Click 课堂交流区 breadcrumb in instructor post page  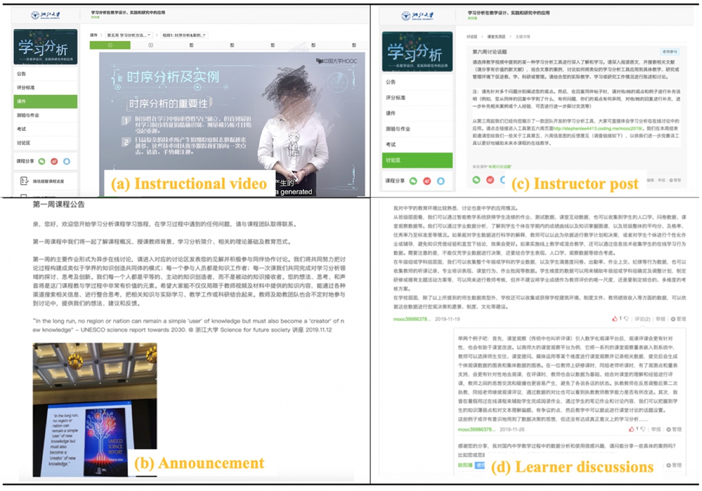[x=495, y=37]
